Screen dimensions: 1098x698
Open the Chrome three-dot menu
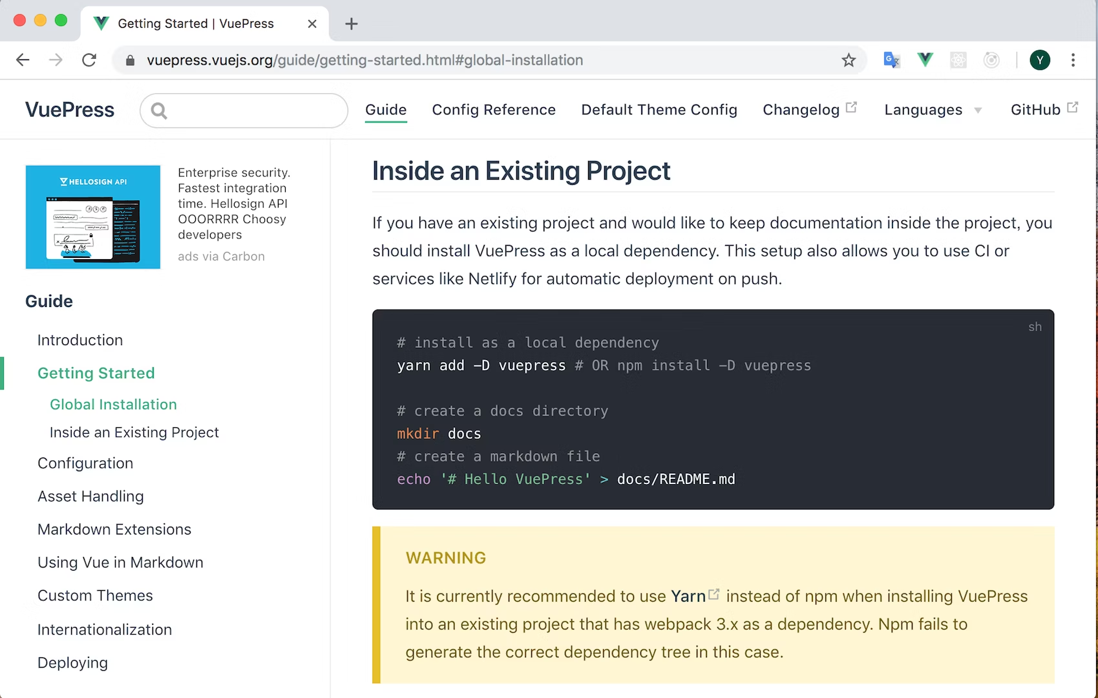1073,60
